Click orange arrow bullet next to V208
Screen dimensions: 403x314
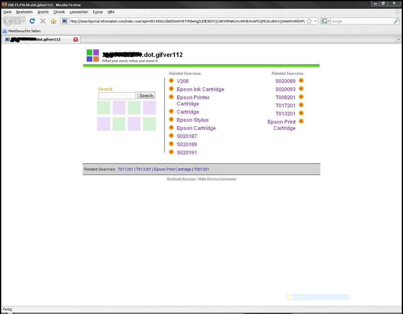[x=171, y=80]
